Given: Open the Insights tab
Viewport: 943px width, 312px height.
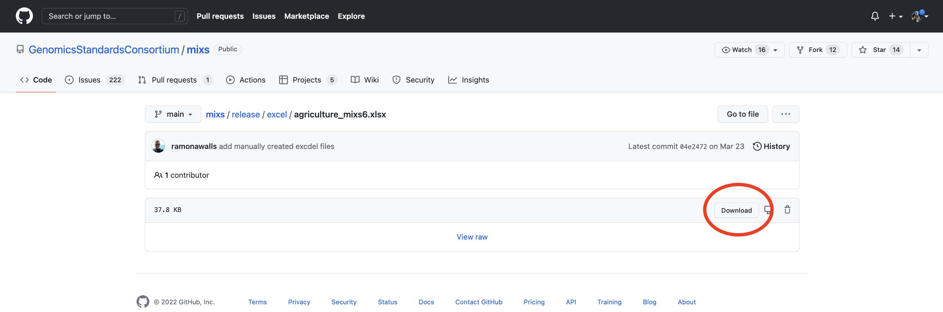Looking at the screenshot, I should coord(468,80).
